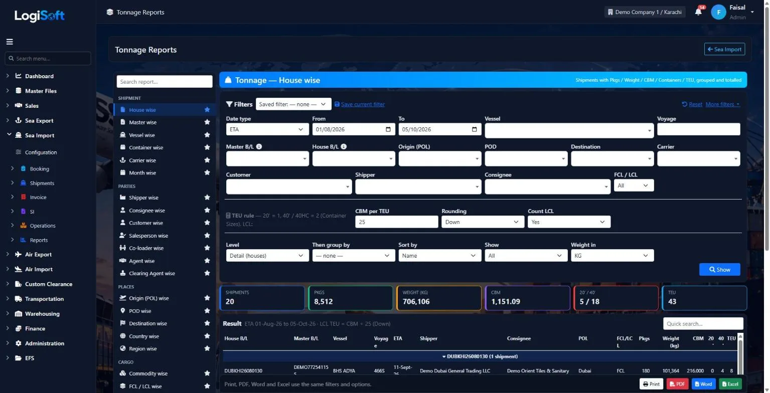Click the Administration gear icon

[19, 343]
